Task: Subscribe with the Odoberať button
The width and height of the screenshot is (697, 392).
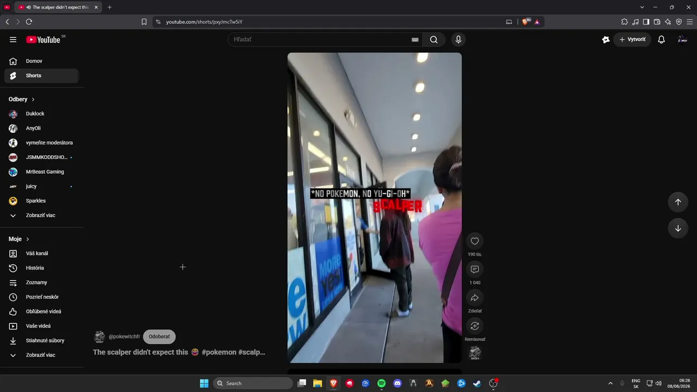Action: point(160,336)
